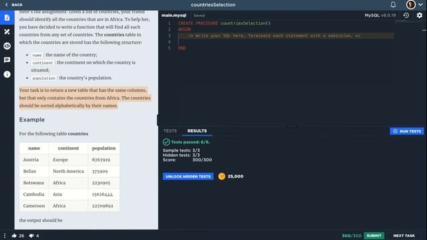Click the Cameroon table cell
This screenshot has width=427, height=240.
[34, 206]
